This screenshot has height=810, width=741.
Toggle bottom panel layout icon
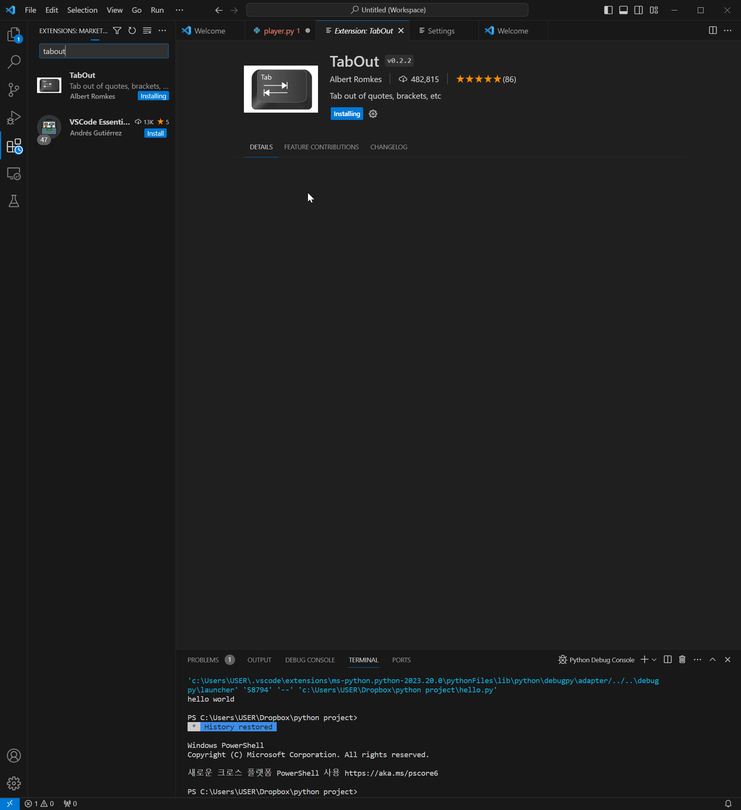623,10
